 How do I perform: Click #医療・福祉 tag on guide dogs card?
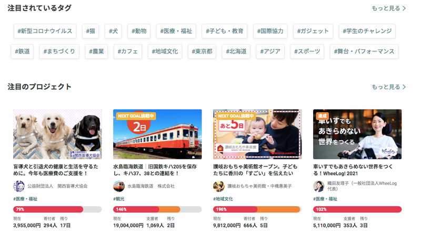click(25, 199)
